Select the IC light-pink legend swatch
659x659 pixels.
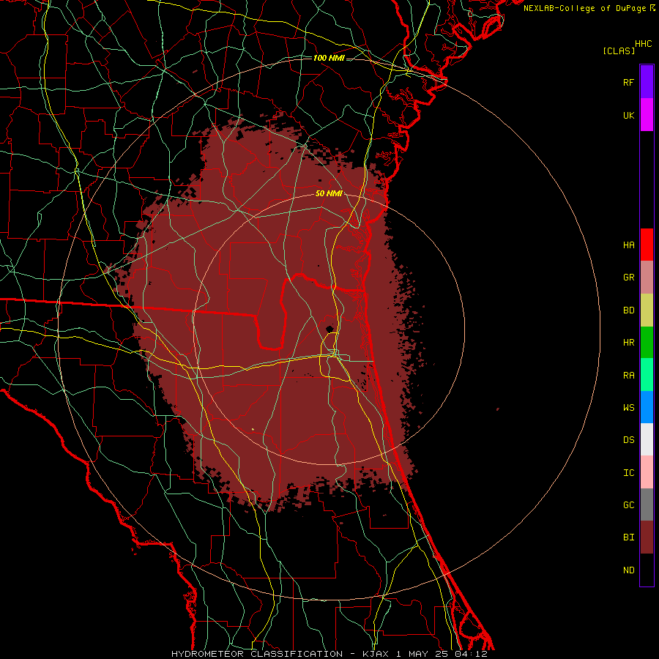(647, 472)
